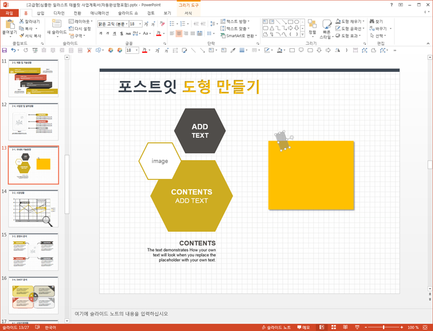Insert down arrow shape from quick toolbar
Viewport: 433px width, 331px height.
coord(319,50)
